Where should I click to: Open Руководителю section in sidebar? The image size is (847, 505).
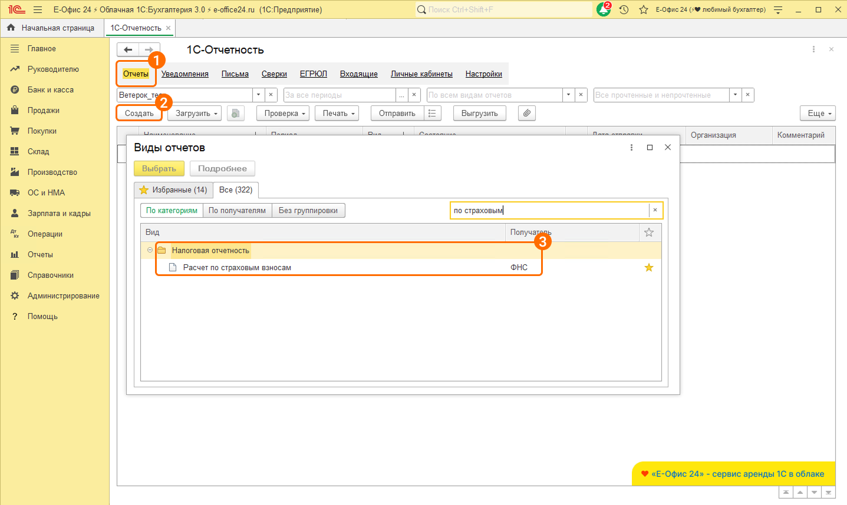(52, 69)
